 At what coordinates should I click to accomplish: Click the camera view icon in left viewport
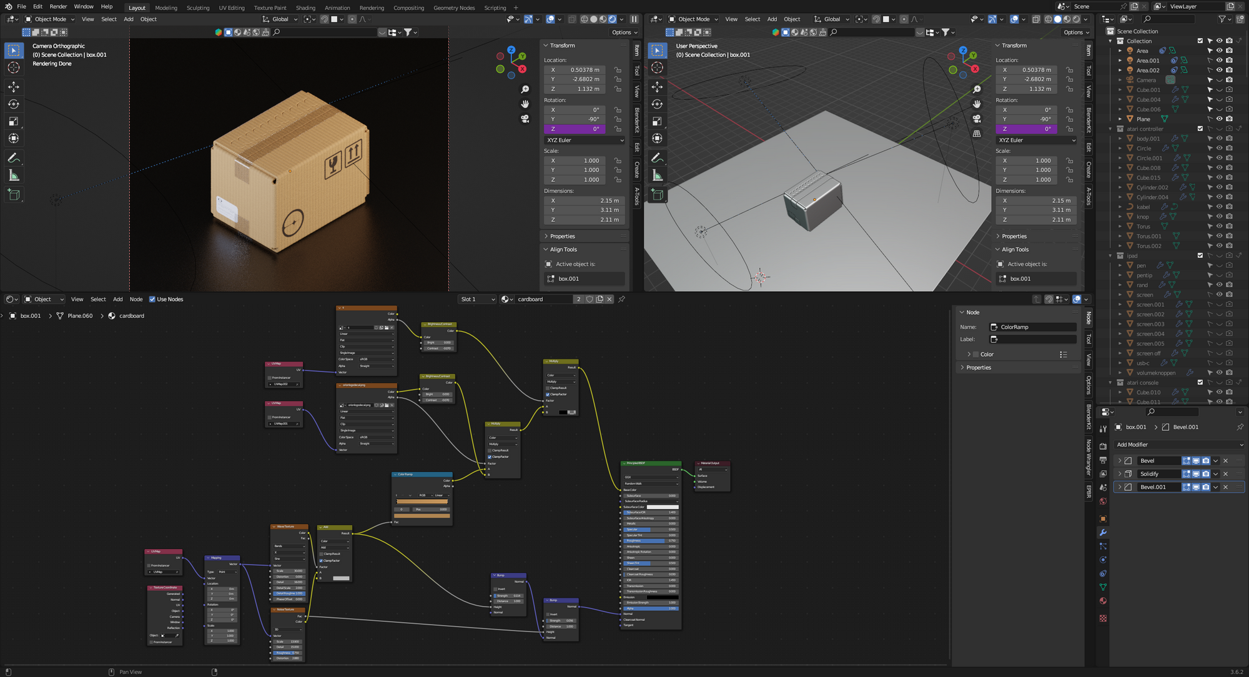pyautogui.click(x=525, y=119)
